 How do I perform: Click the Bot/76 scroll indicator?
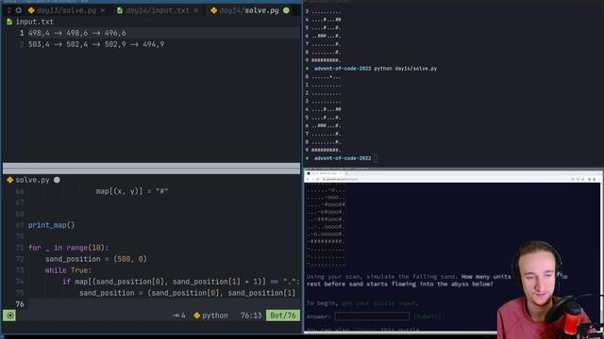(283, 315)
